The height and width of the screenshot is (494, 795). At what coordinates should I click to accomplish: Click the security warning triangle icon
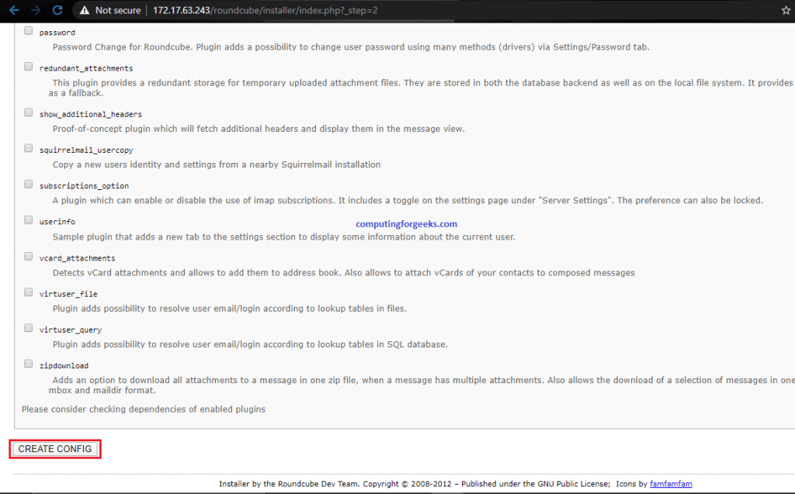click(x=84, y=11)
